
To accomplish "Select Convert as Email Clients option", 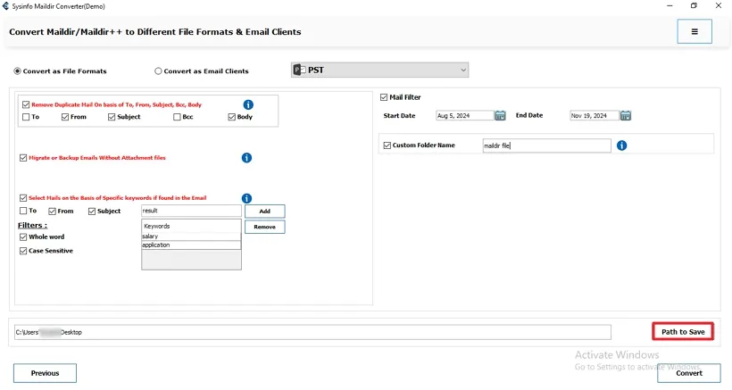I will click(x=159, y=71).
